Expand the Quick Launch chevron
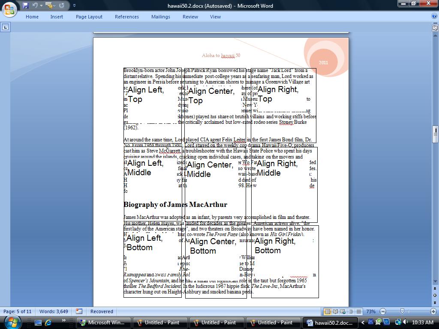The width and height of the screenshot is (439, 329). 64,320
